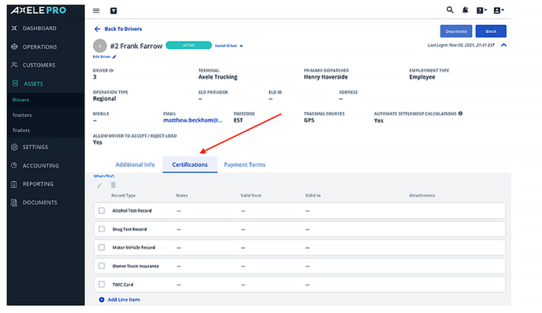Click the Add Line Item link
The width and height of the screenshot is (542, 313).
(x=124, y=300)
